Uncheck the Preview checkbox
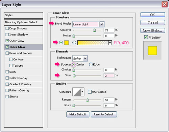Image resolution: width=169 pixels, height=132 pixels. [x=146, y=37]
